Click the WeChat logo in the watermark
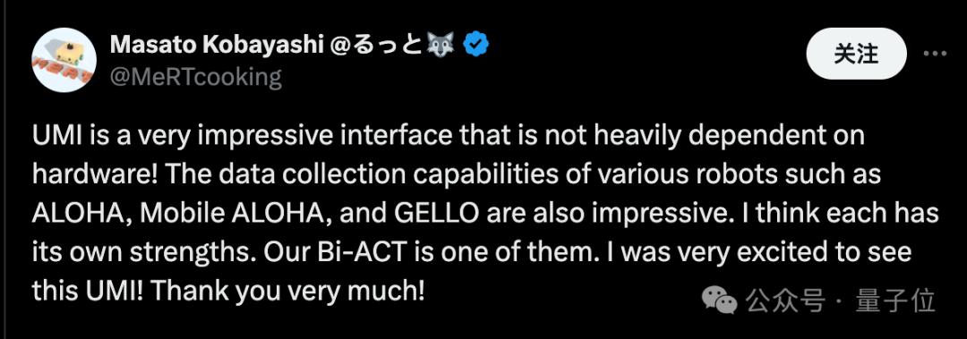This screenshot has height=339, width=967. 720,301
